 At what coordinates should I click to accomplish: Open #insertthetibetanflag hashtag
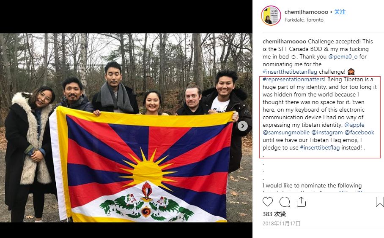point(290,72)
